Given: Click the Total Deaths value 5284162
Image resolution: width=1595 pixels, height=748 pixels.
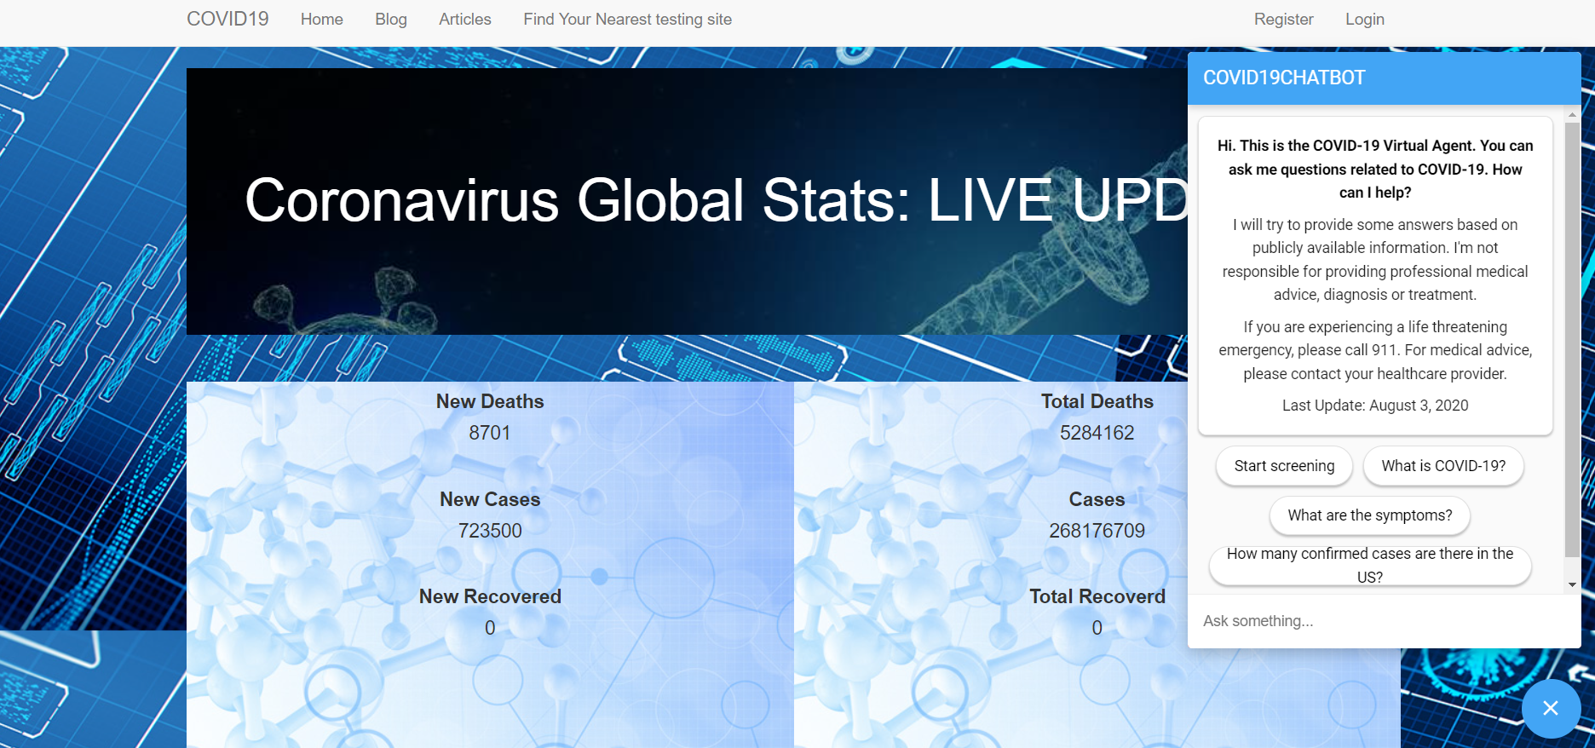Looking at the screenshot, I should pyautogui.click(x=1097, y=433).
